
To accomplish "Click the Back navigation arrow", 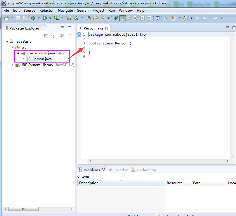I will pos(204,18).
